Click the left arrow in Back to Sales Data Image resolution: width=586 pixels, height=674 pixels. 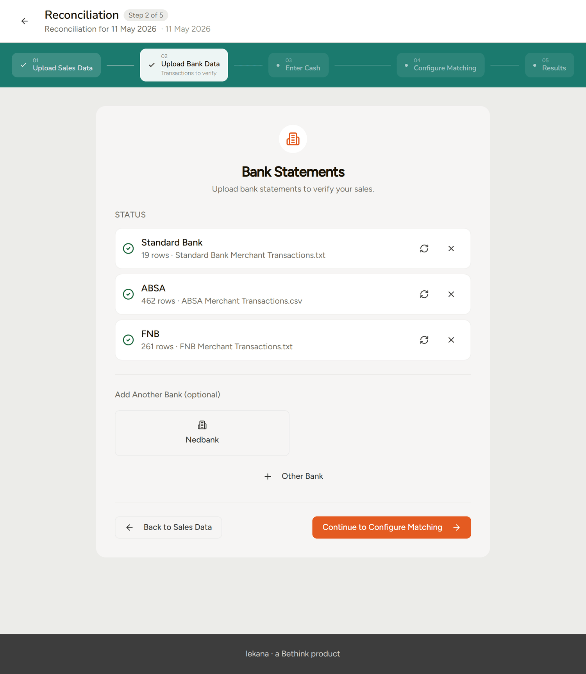[129, 527]
